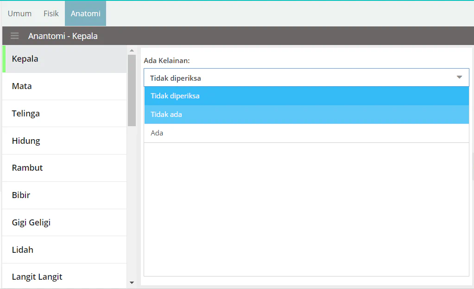Click the sidebar scrollbar thumb
The height and width of the screenshot is (289, 474).
132,90
